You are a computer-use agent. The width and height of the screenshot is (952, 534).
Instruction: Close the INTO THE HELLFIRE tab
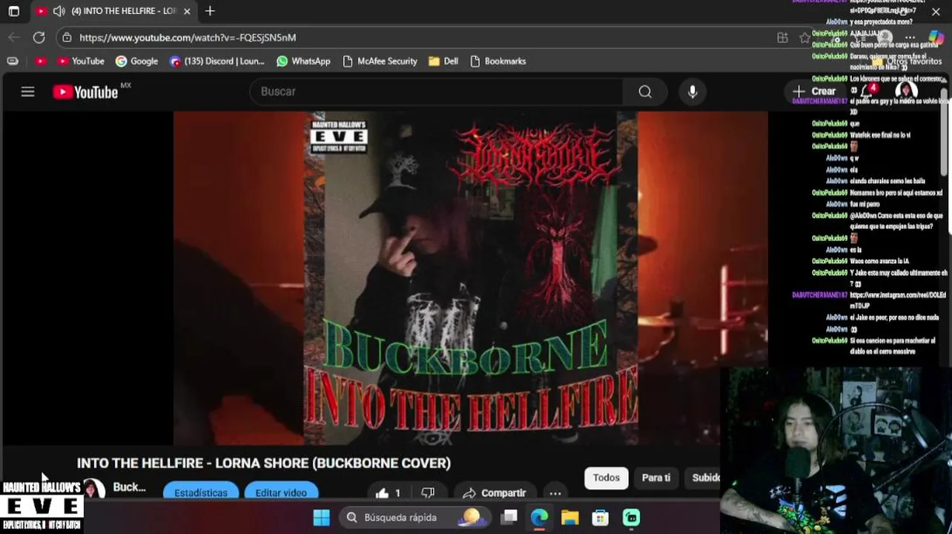pos(187,11)
